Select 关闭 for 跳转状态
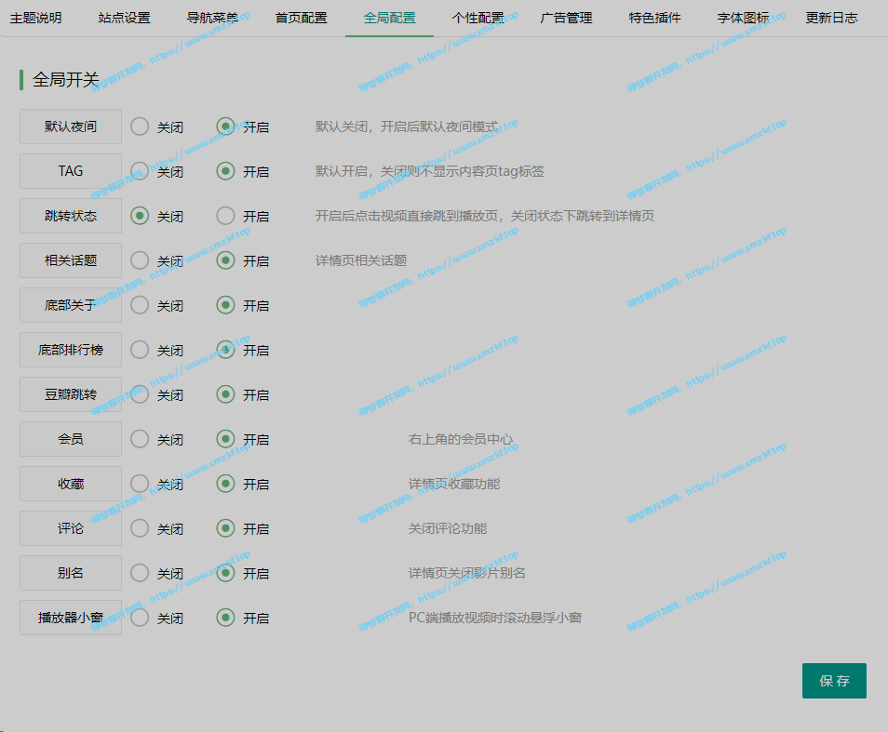 (140, 216)
